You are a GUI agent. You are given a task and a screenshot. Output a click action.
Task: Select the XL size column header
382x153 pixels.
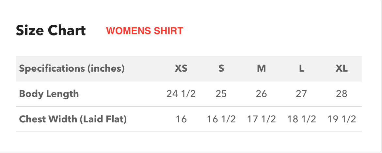click(342, 69)
